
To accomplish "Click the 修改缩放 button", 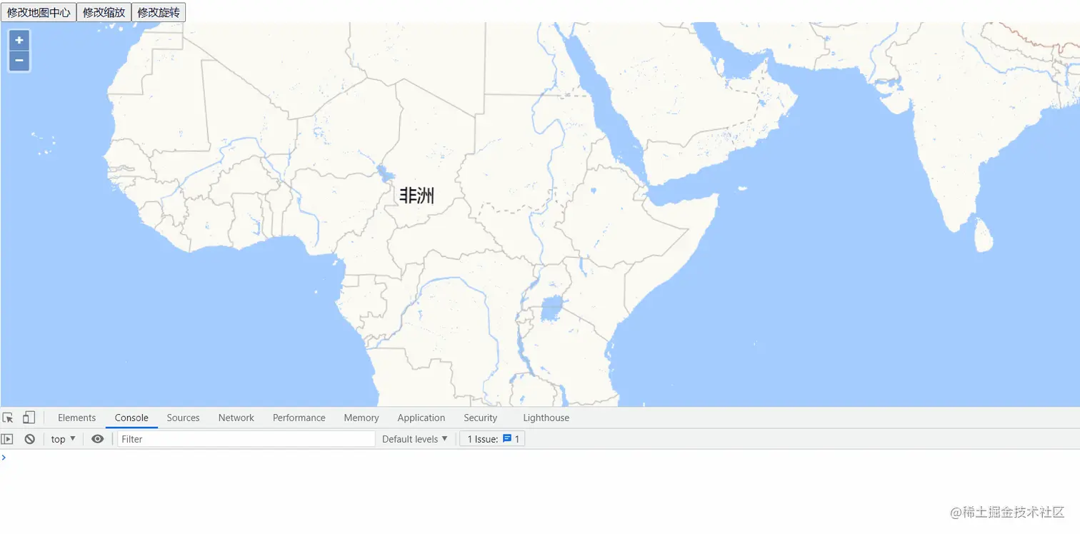I will pos(104,12).
